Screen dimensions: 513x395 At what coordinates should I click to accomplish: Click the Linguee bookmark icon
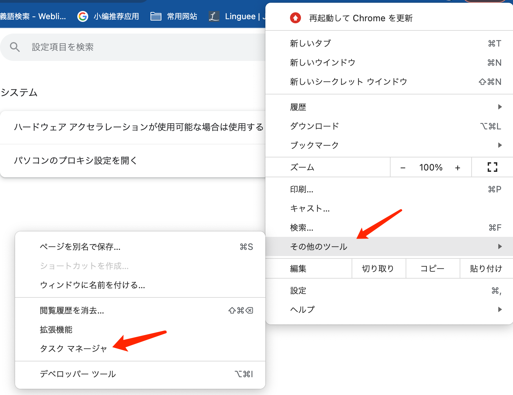tap(213, 16)
